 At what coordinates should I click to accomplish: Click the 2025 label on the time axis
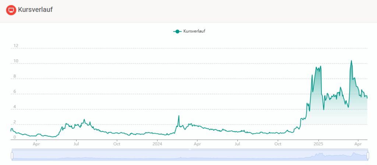click(x=318, y=144)
